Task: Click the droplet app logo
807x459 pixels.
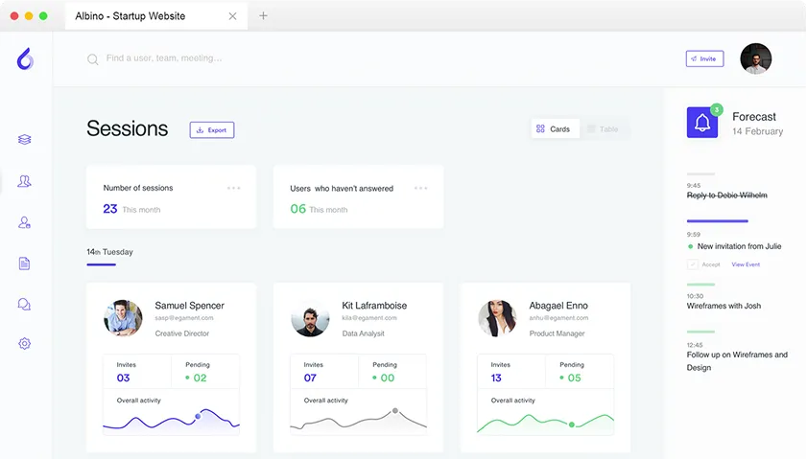Action: click(x=25, y=58)
